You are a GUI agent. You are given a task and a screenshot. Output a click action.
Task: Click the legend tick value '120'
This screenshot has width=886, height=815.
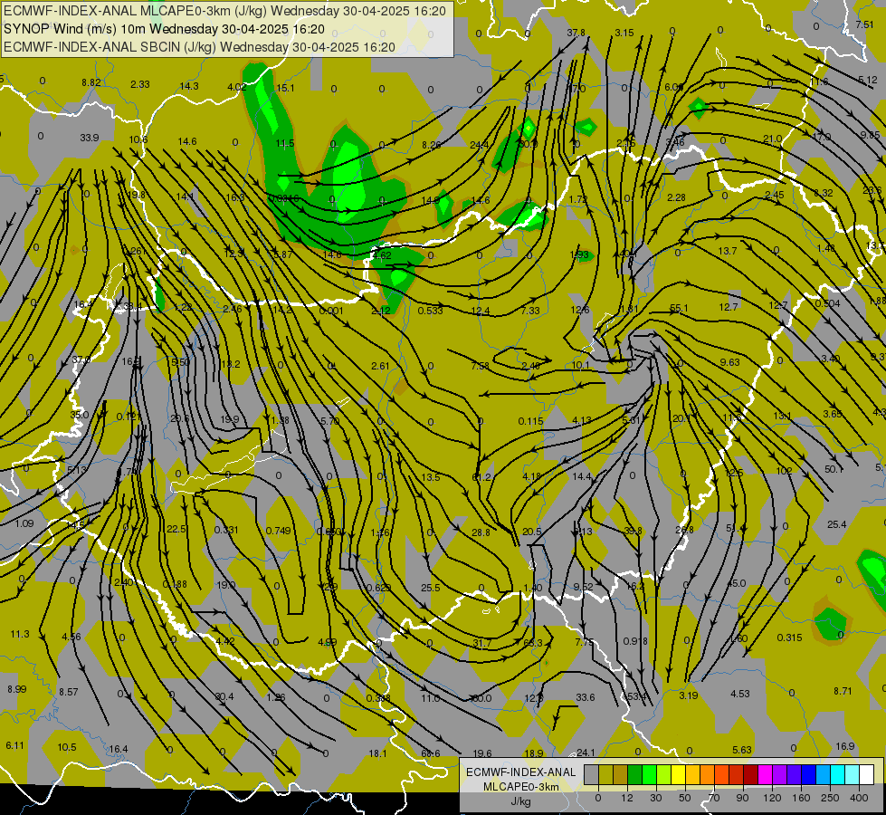coord(772,798)
